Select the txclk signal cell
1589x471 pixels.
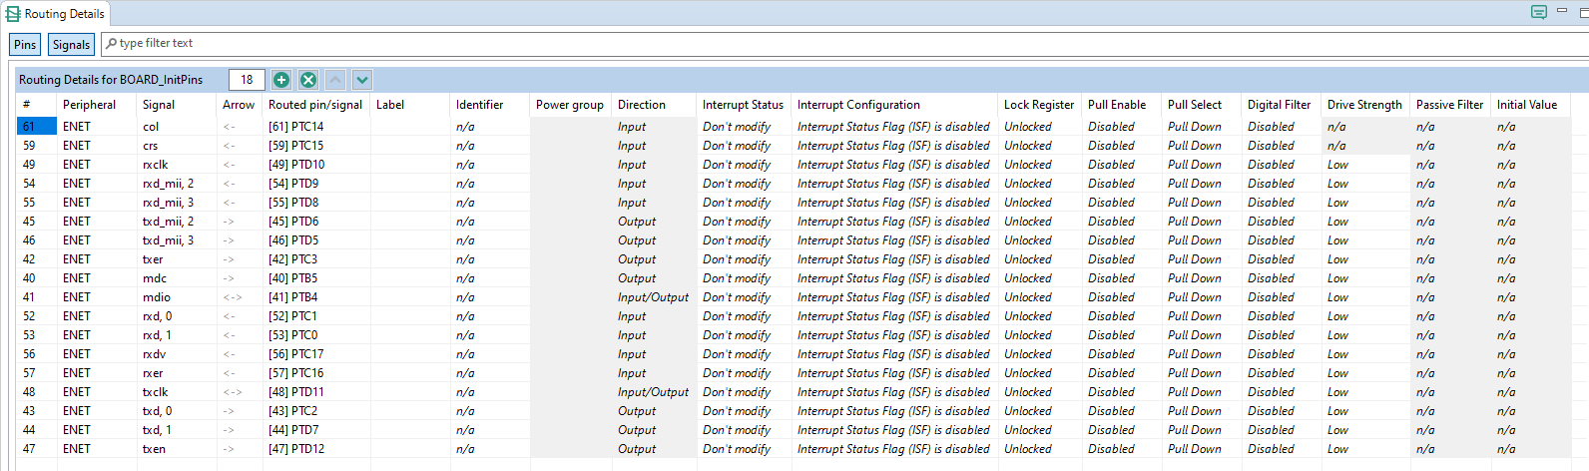coord(177,392)
